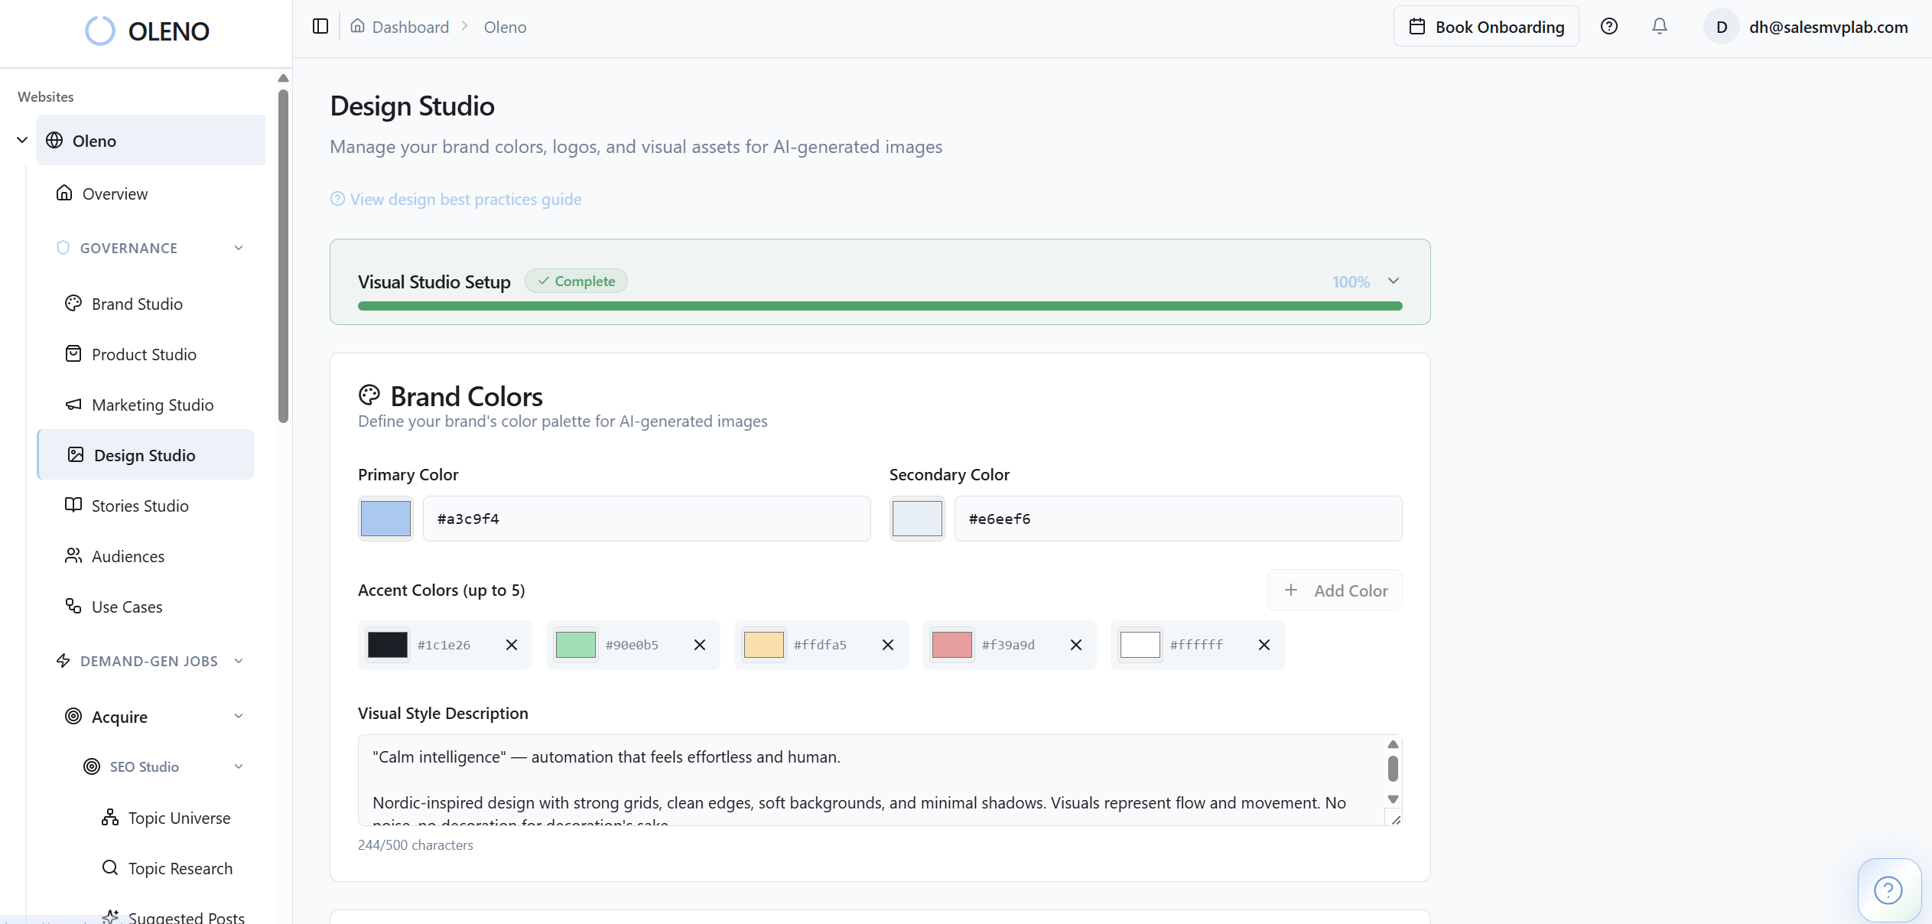Expand the Visual Studio Setup panel chevron
Screen dimensions: 1932x924
pyautogui.click(x=1393, y=281)
